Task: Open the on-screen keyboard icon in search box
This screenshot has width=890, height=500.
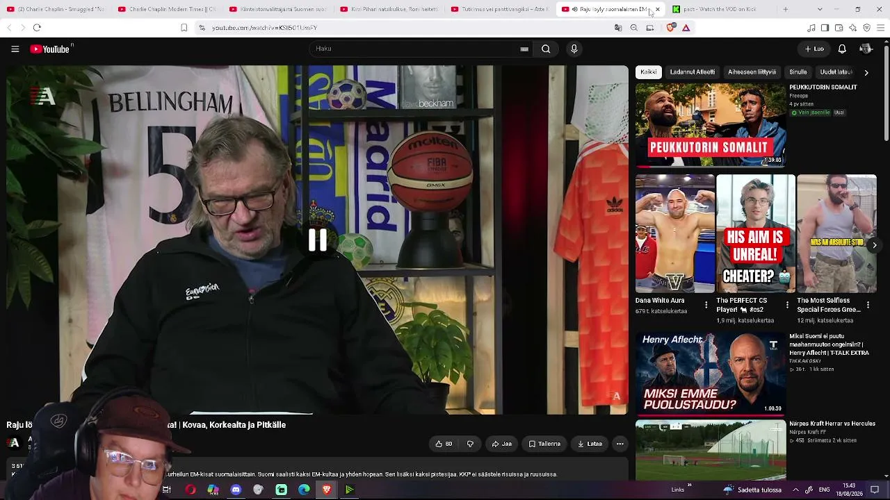Action: coord(524,49)
